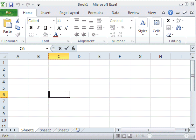Click the AutoSum sigma icon
This screenshot has height=140, width=196.
point(168,21)
